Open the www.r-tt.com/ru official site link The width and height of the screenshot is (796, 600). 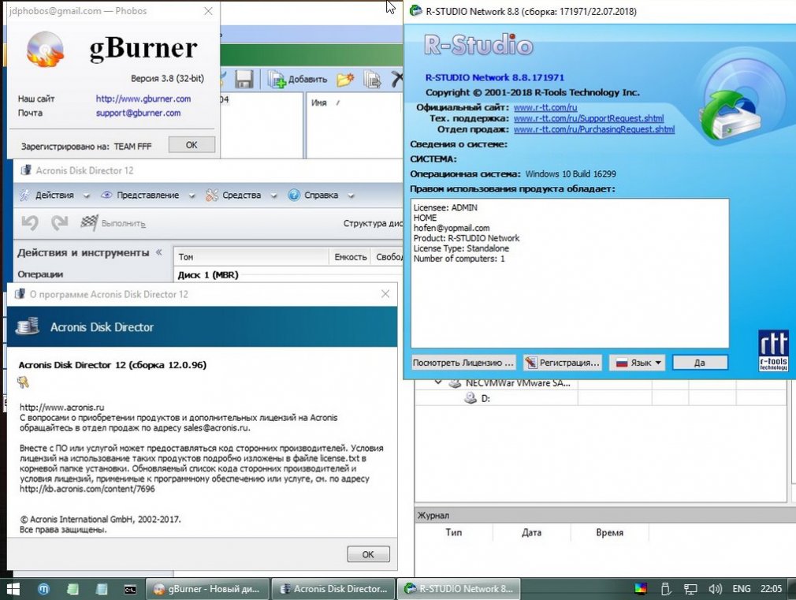click(545, 108)
